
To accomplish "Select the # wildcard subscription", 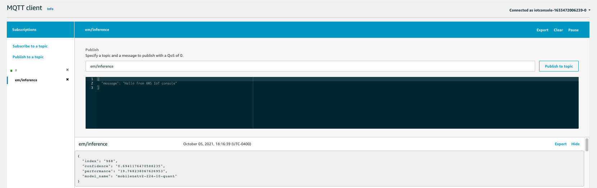I will point(16,70).
